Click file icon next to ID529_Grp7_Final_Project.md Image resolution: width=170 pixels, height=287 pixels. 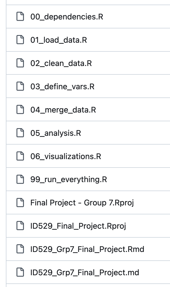point(20,272)
